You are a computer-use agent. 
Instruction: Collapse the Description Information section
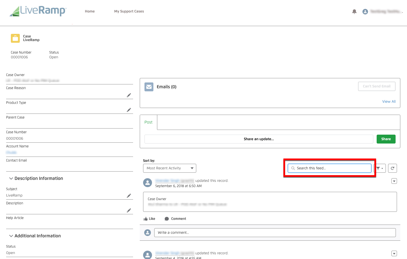click(11, 178)
